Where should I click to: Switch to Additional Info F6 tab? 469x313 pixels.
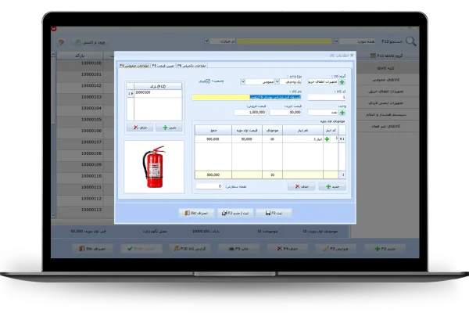coord(192,66)
